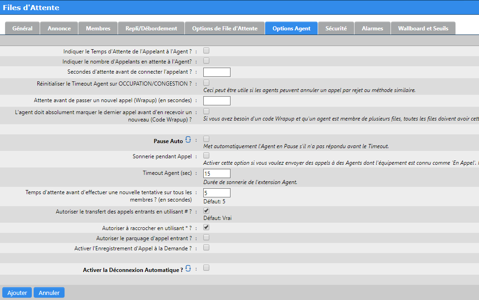Tick Indiquer le nombre d'Appelants en attente checkbox
The width and height of the screenshot is (479, 300).
pyautogui.click(x=207, y=61)
